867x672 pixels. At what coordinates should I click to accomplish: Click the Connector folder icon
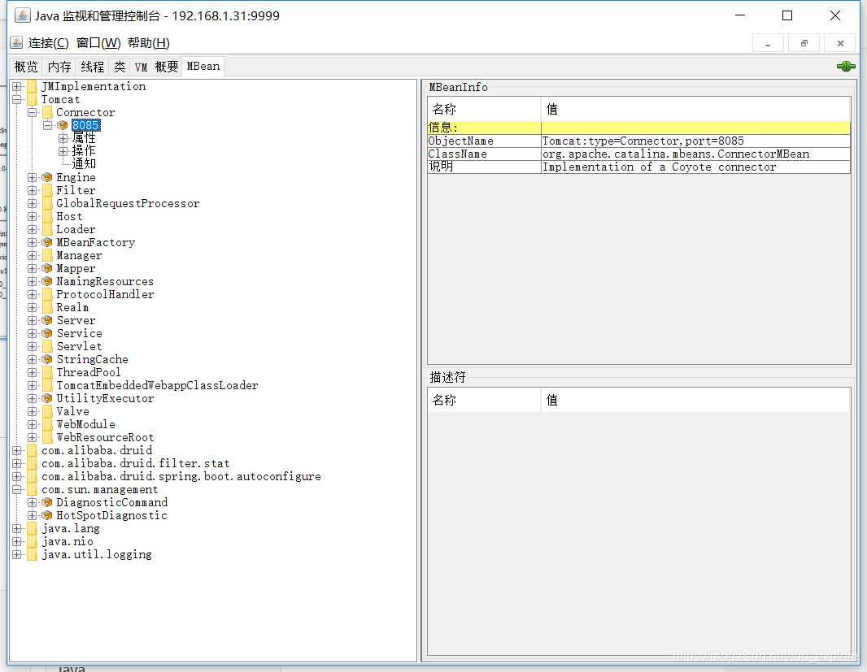click(47, 112)
